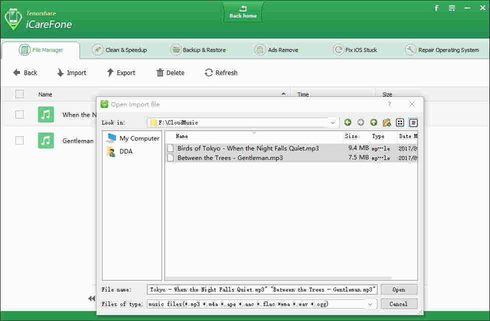Viewport: 490px width, 321px height.
Task: Switch dialog to List View icon
Action: coord(400,122)
